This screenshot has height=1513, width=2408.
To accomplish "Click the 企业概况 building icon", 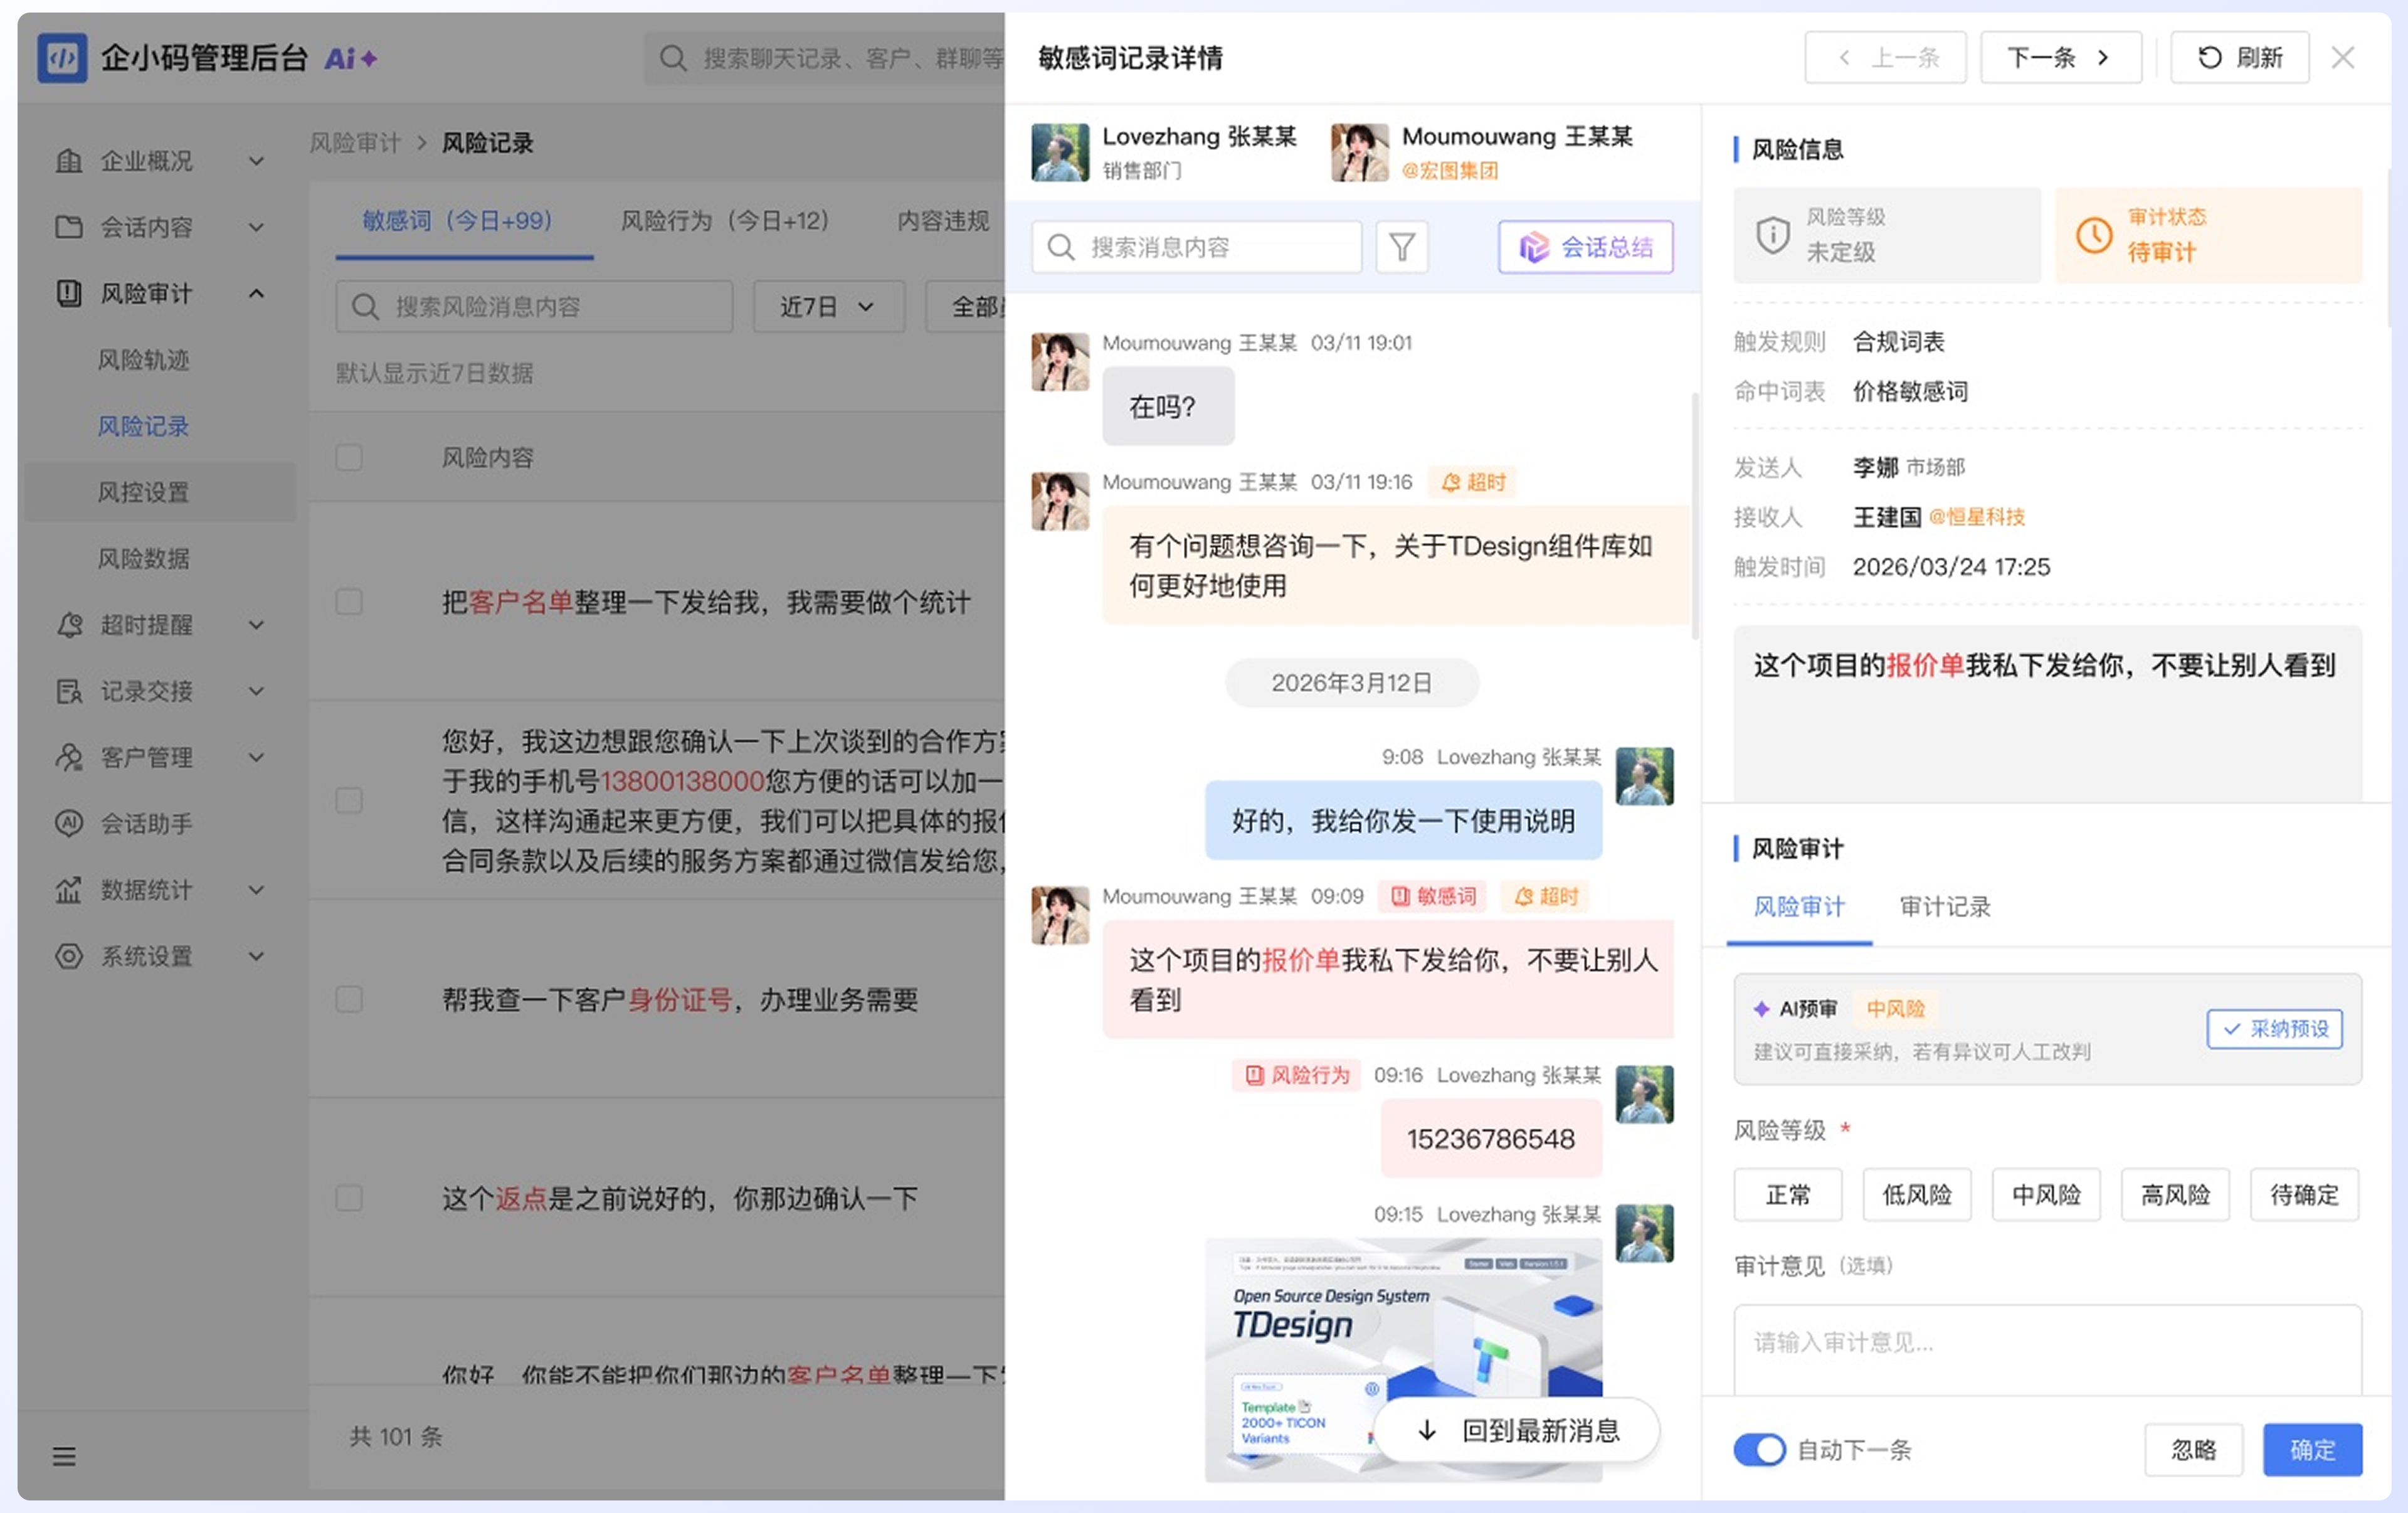I will pyautogui.click(x=69, y=161).
